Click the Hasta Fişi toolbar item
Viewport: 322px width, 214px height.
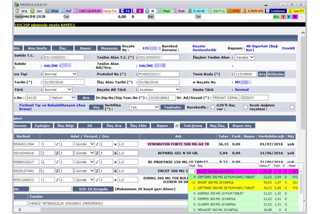(110, 11)
